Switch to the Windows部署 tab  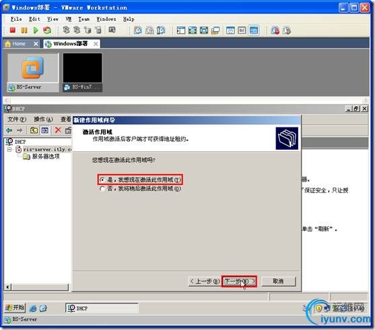click(70, 44)
